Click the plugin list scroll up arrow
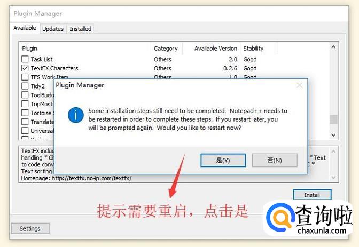 click(x=333, y=47)
